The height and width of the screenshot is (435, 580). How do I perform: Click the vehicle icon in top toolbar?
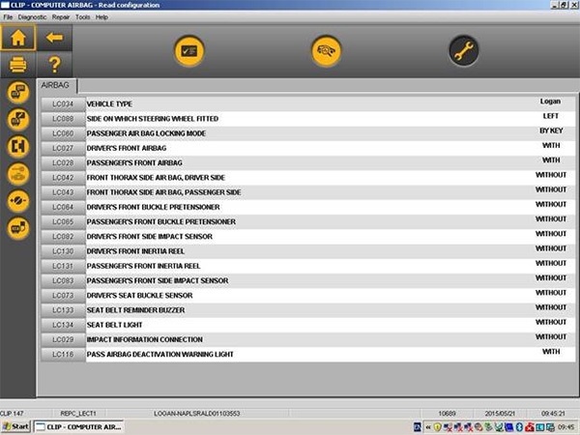[327, 51]
